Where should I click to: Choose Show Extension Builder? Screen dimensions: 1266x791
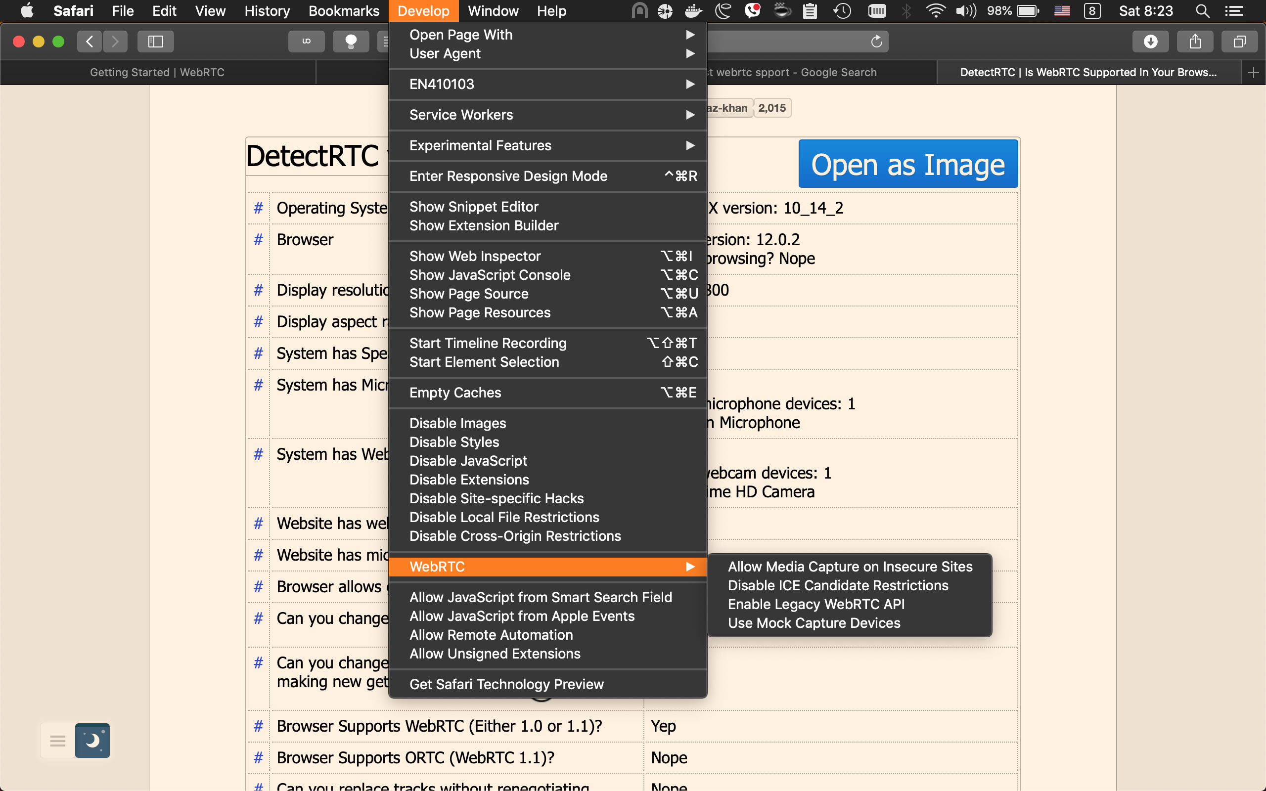tap(548, 225)
